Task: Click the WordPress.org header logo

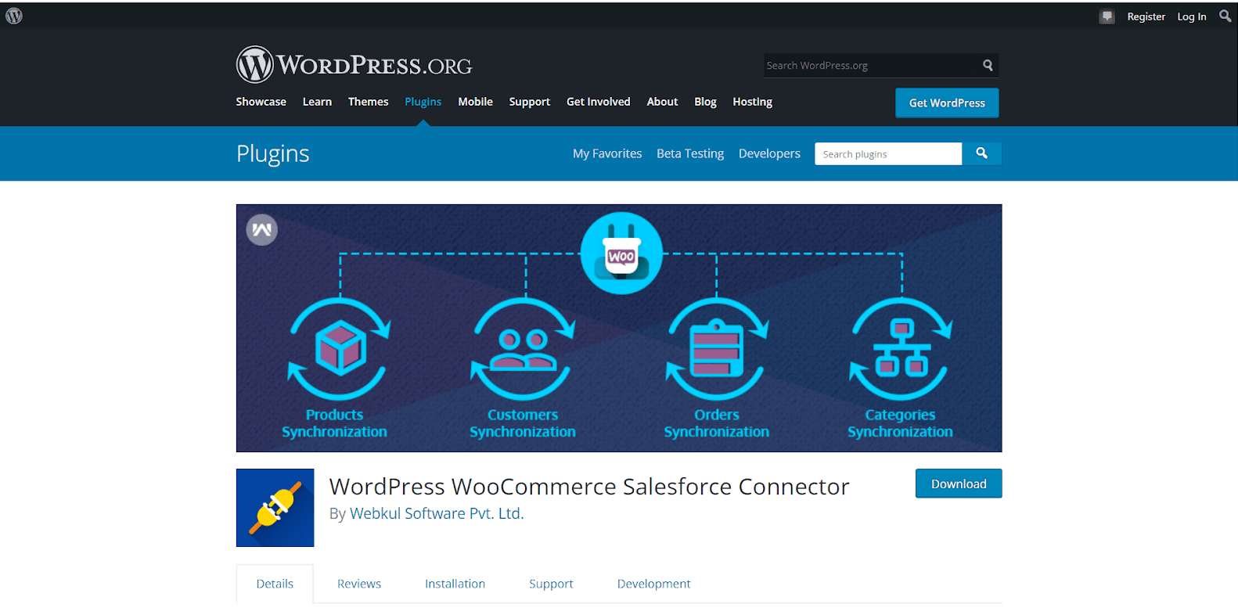Action: click(354, 64)
